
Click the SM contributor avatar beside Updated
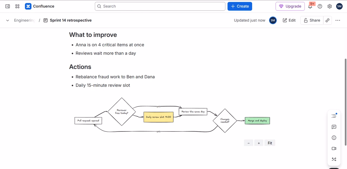pyautogui.click(x=273, y=20)
